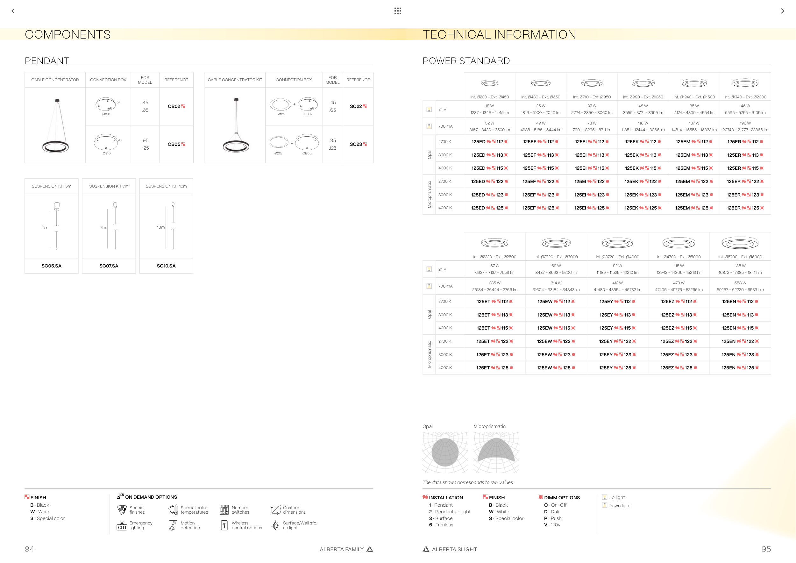Click the Motion detection icon
Image resolution: width=796 pixels, height=563 pixels.
point(173,525)
